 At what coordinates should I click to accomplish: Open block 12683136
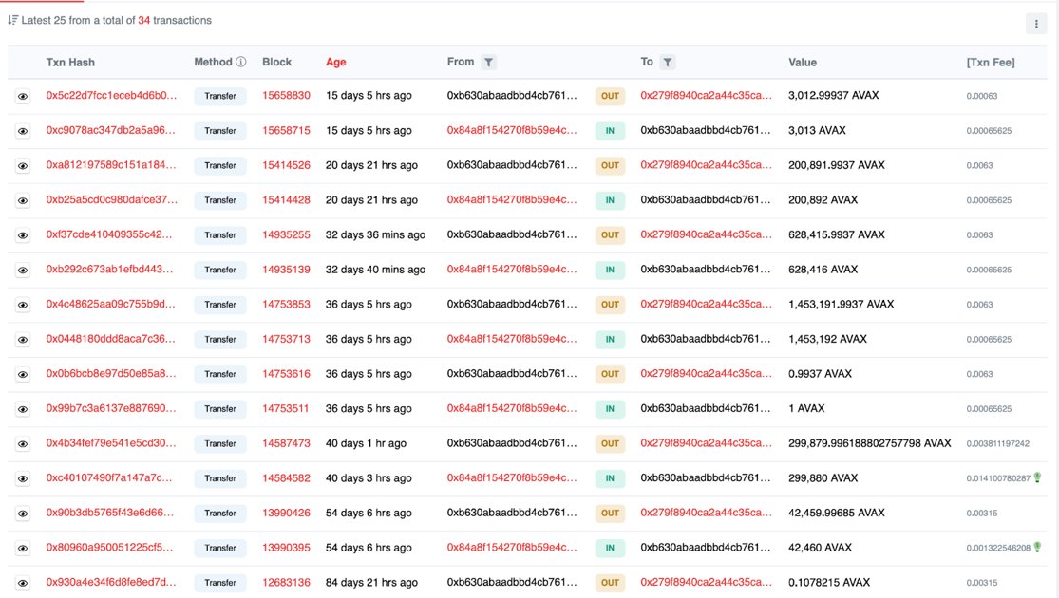(287, 582)
